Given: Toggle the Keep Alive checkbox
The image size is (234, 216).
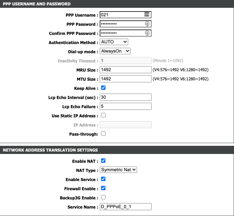Looking at the screenshot, I should pyautogui.click(x=103, y=88).
